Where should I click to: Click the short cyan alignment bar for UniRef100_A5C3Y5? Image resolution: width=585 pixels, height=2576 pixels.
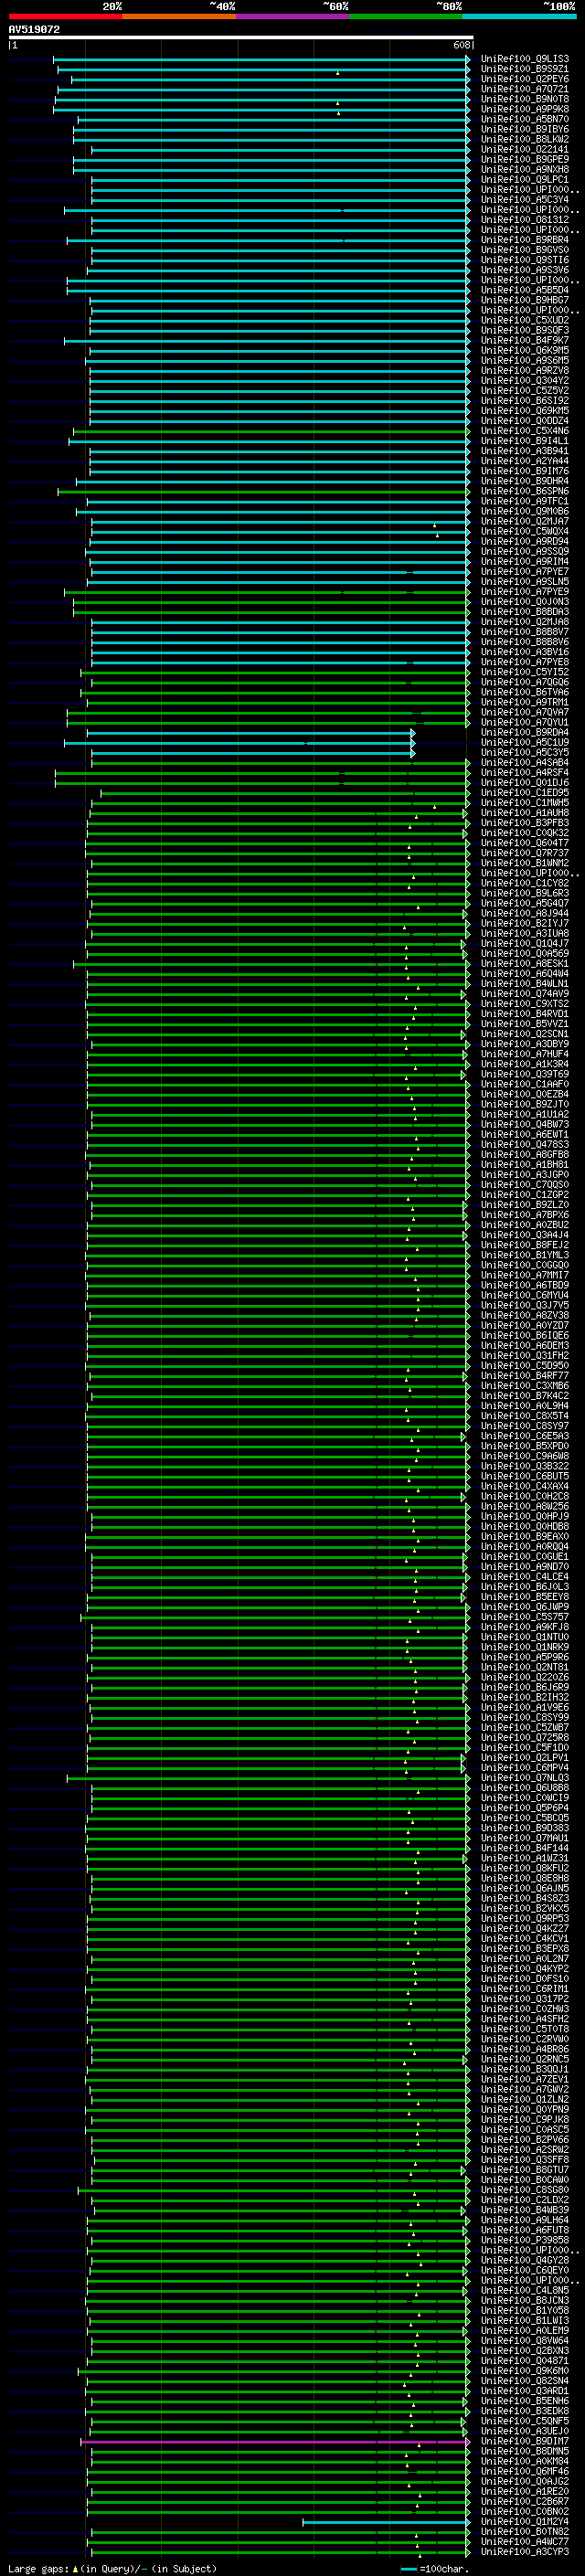[251, 753]
